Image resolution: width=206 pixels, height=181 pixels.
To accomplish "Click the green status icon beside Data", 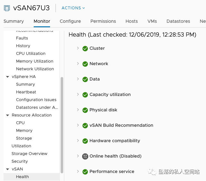I will pos(85,79).
